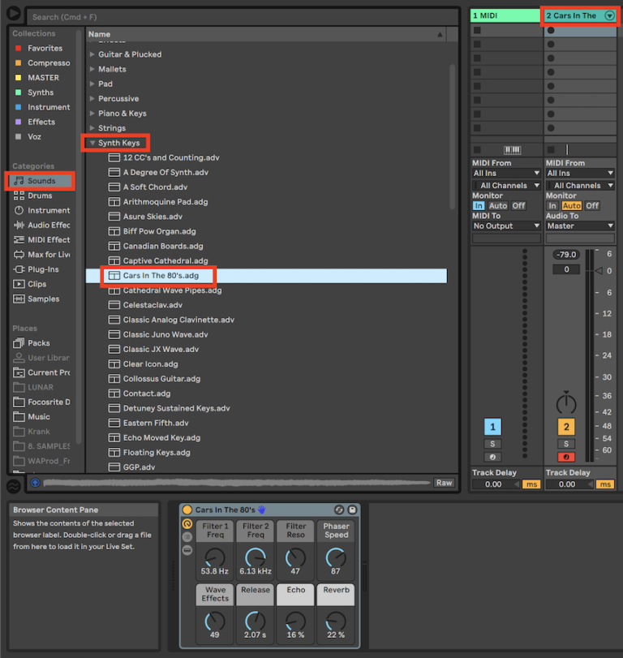
Task: Open track 2 Audio To Master dropdown
Action: tap(580, 226)
